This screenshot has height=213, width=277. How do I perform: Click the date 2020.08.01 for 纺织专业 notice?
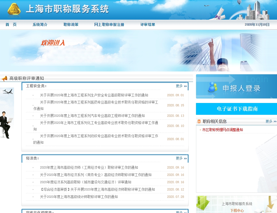coord(175,139)
